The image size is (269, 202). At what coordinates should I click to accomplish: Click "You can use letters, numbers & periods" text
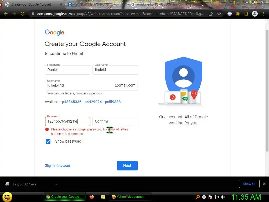click(x=74, y=93)
